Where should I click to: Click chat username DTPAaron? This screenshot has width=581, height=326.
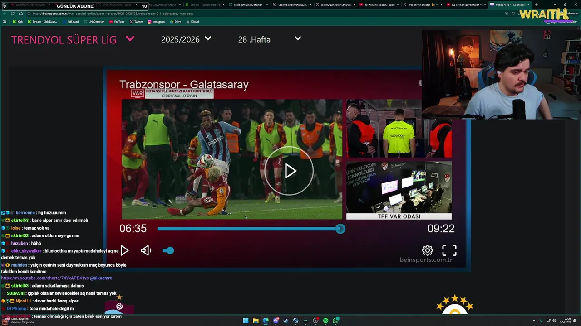click(16, 309)
